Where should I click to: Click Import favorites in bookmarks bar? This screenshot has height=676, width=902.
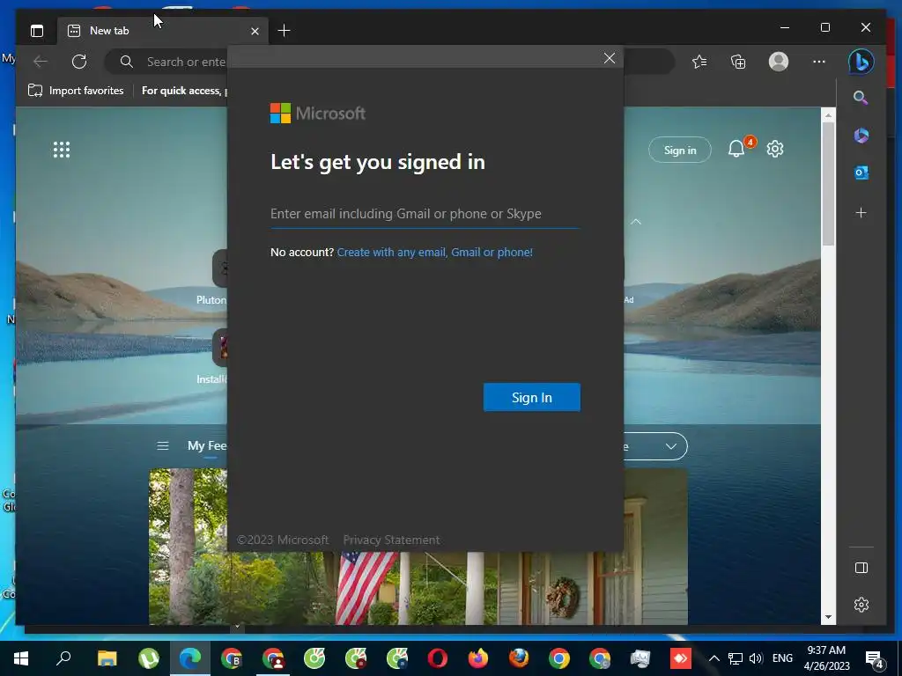tap(76, 91)
